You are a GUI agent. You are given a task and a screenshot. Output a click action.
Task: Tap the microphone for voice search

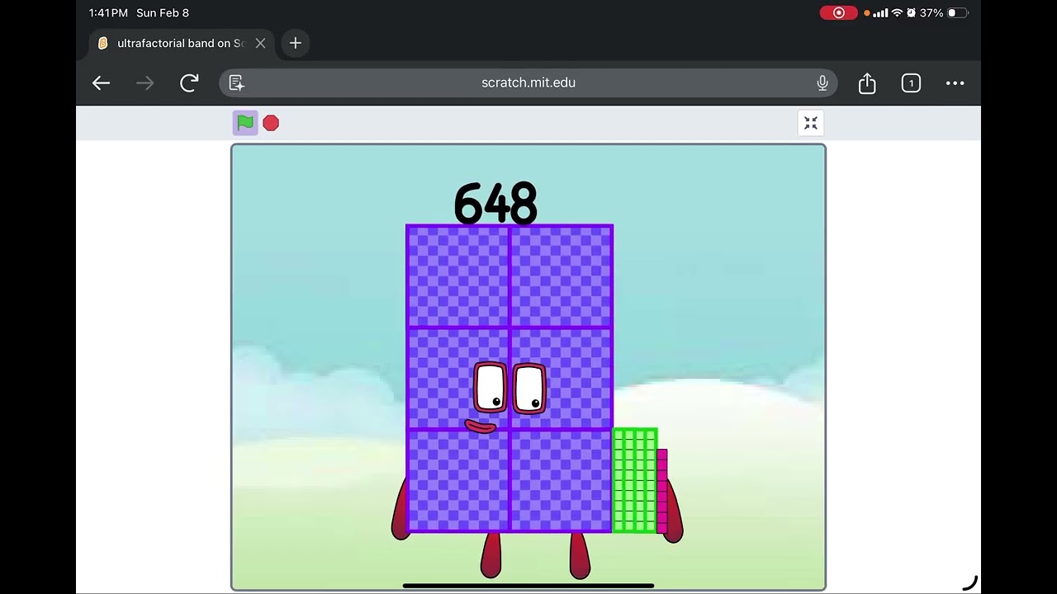pyautogui.click(x=822, y=82)
